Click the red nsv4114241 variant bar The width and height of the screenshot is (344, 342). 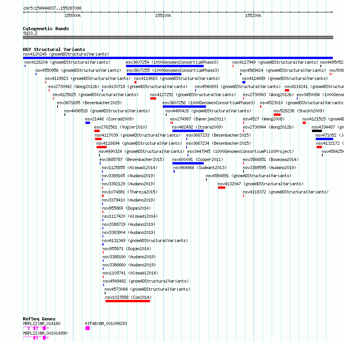point(287,90)
